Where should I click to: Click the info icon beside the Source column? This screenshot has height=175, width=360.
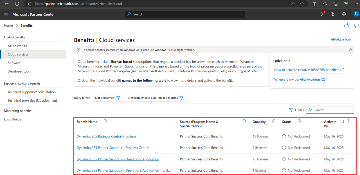pyautogui.click(x=244, y=121)
